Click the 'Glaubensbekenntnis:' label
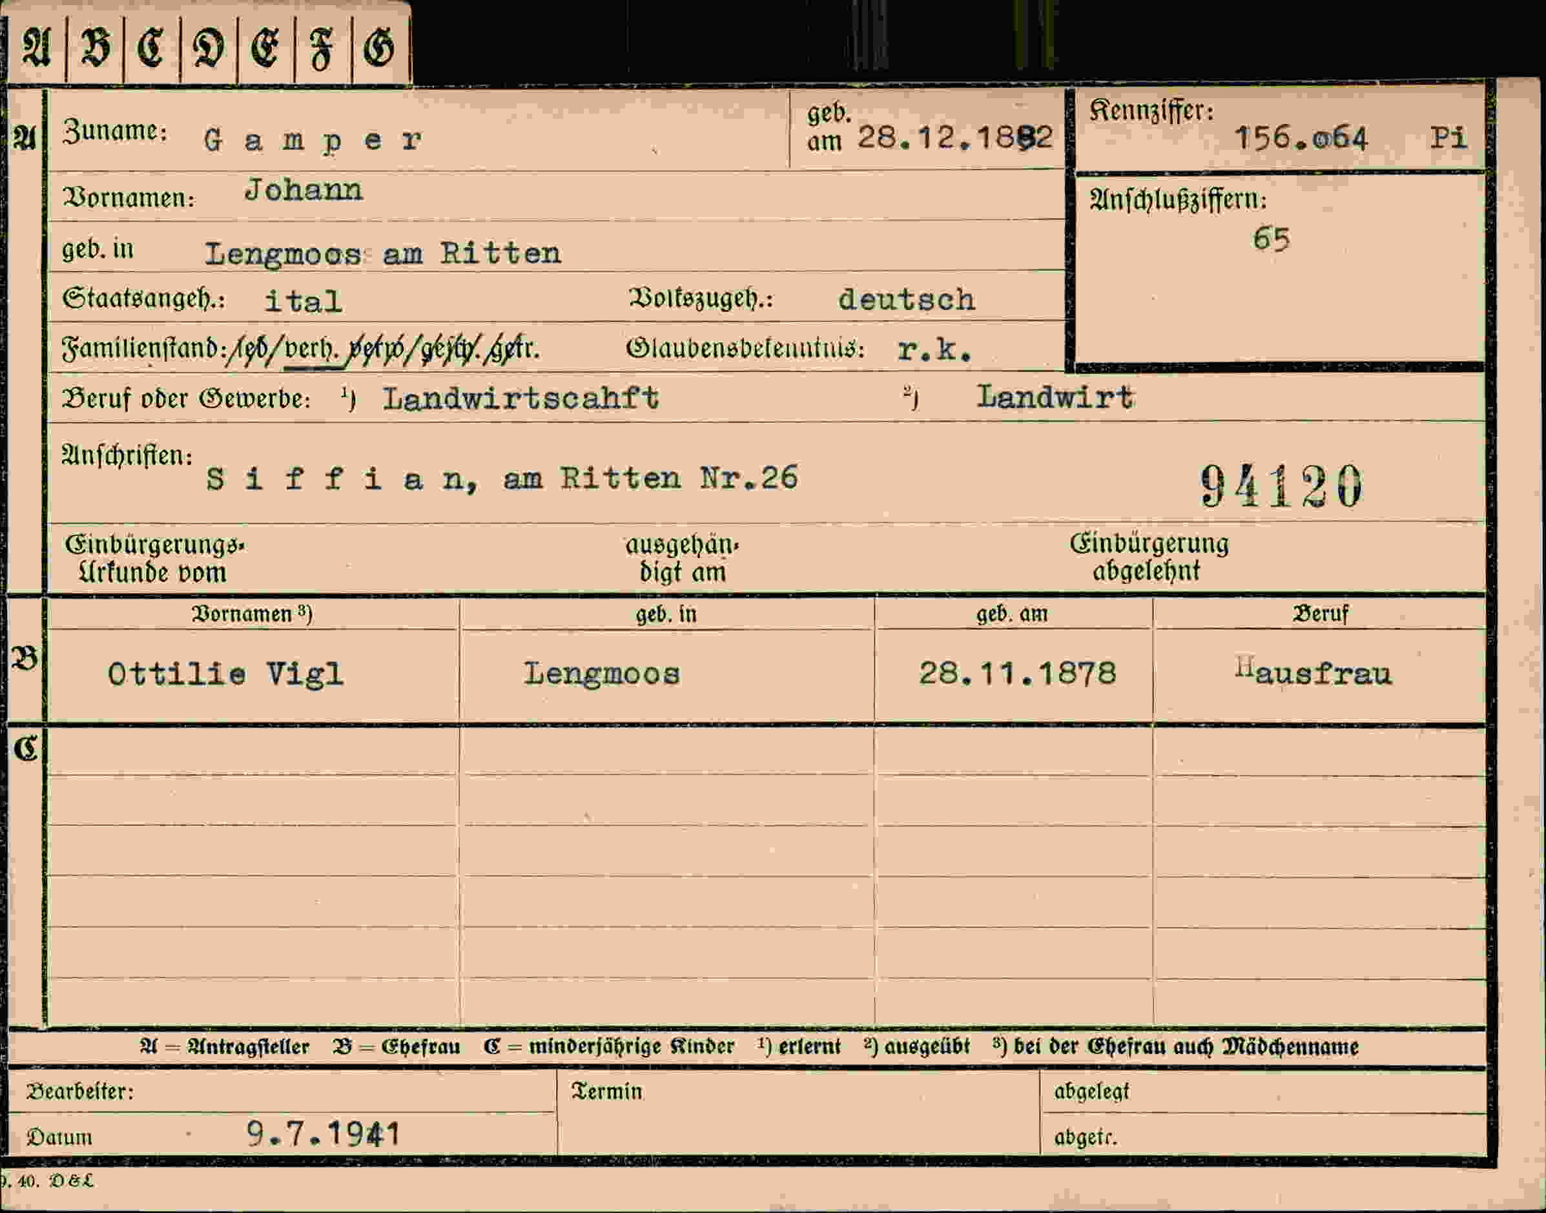Screen dimensions: 1546x1213 click(x=745, y=348)
